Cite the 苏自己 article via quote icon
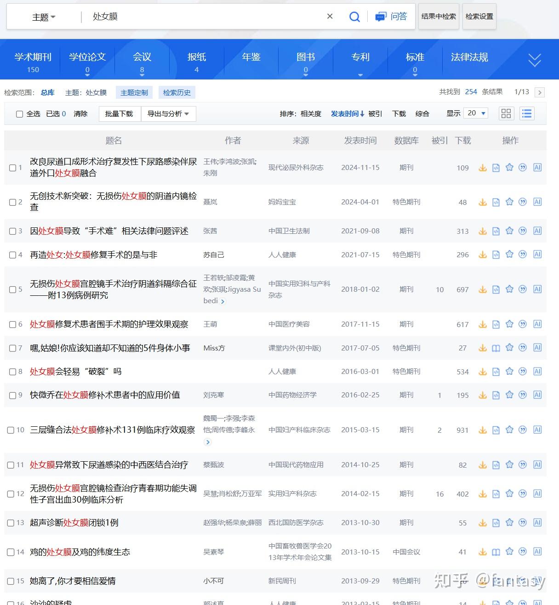Viewport: 559px width, 605px height. click(523, 254)
